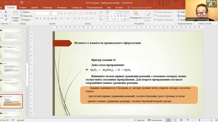Image resolution: width=218 pixels, height=122 pixels.
Task: Open the Макет layout dropdown
Action: tap(26, 12)
